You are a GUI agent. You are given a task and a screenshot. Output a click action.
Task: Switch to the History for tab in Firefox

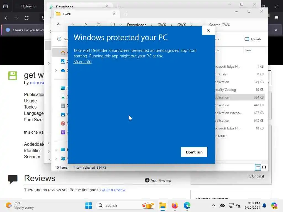[29, 6]
